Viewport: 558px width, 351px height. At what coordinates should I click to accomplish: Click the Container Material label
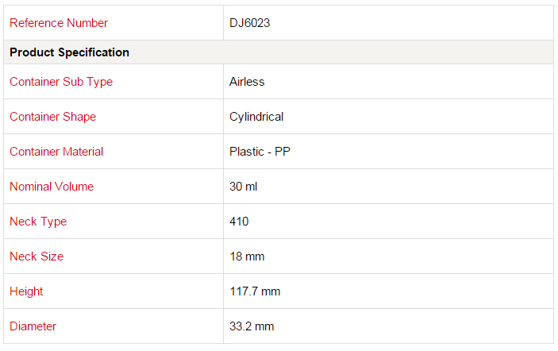tap(56, 152)
